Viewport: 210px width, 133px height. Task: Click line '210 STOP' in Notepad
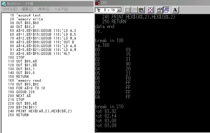pyautogui.click(x=16, y=100)
